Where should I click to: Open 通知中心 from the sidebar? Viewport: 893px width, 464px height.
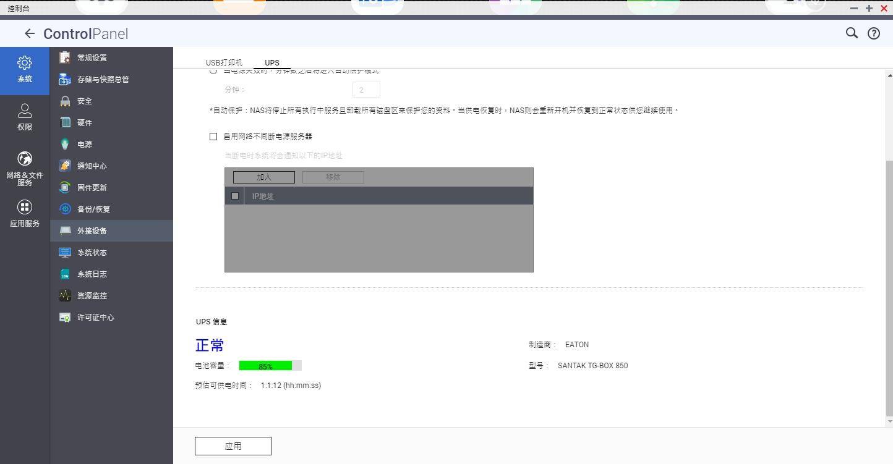[x=92, y=166]
